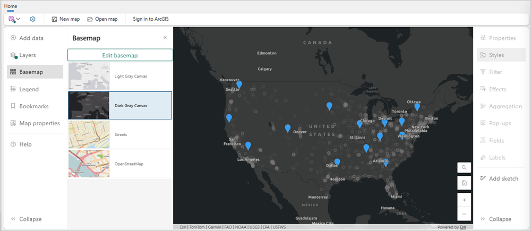Screen dimensions: 531x231
Task: Click Open map in the toolbar
Action: coord(102,19)
